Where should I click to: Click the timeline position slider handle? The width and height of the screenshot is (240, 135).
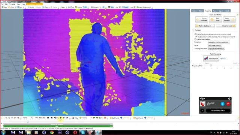point(28,121)
